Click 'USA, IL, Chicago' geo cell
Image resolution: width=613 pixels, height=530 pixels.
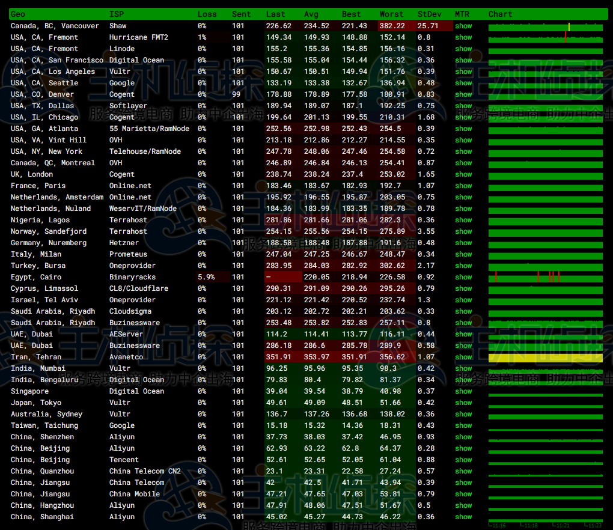44,117
